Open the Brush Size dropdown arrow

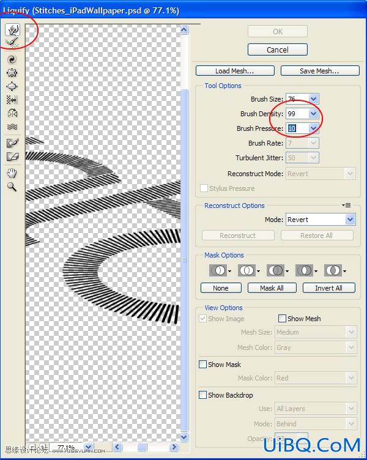click(x=313, y=99)
